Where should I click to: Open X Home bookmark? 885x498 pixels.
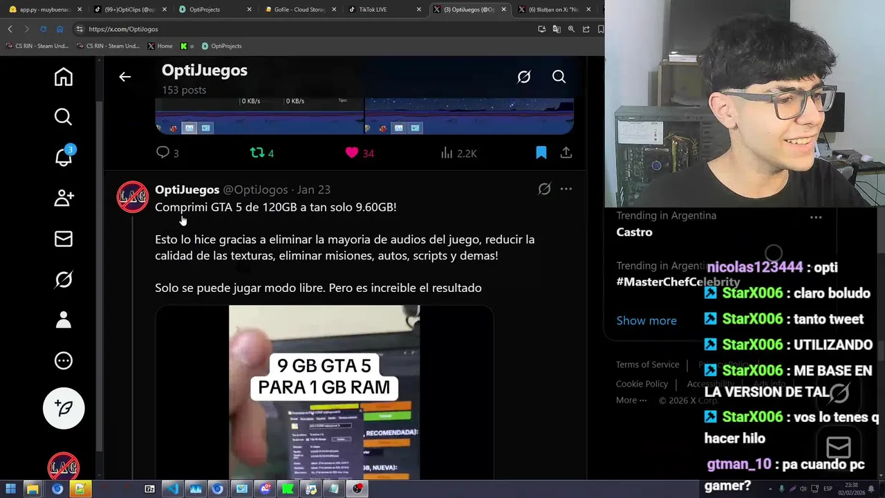point(160,46)
